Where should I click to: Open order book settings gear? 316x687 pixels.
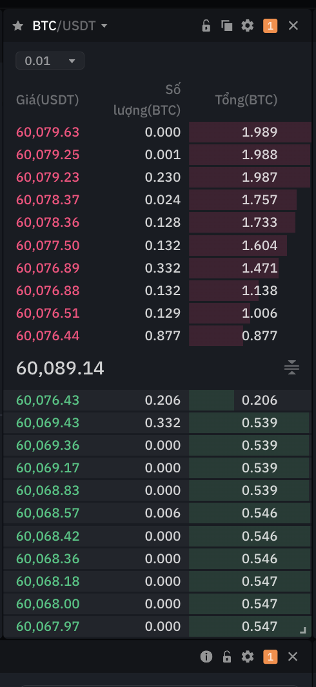[x=248, y=26]
